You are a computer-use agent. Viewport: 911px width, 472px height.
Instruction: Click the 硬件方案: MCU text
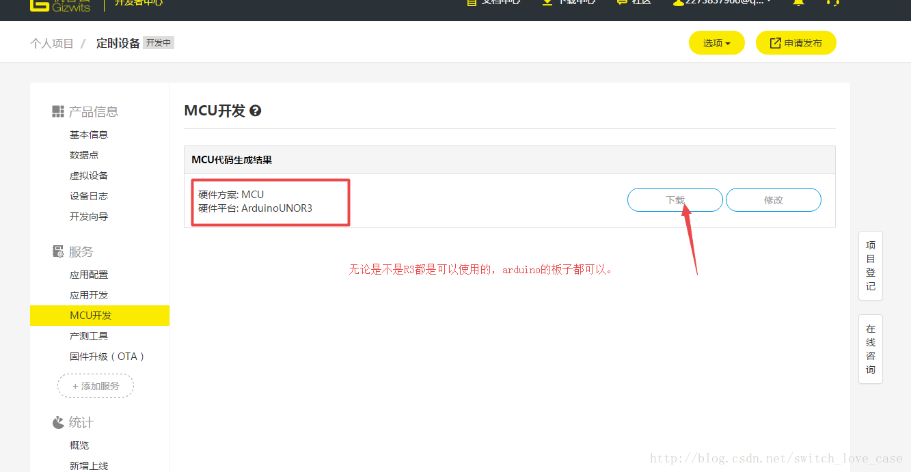[x=231, y=195]
